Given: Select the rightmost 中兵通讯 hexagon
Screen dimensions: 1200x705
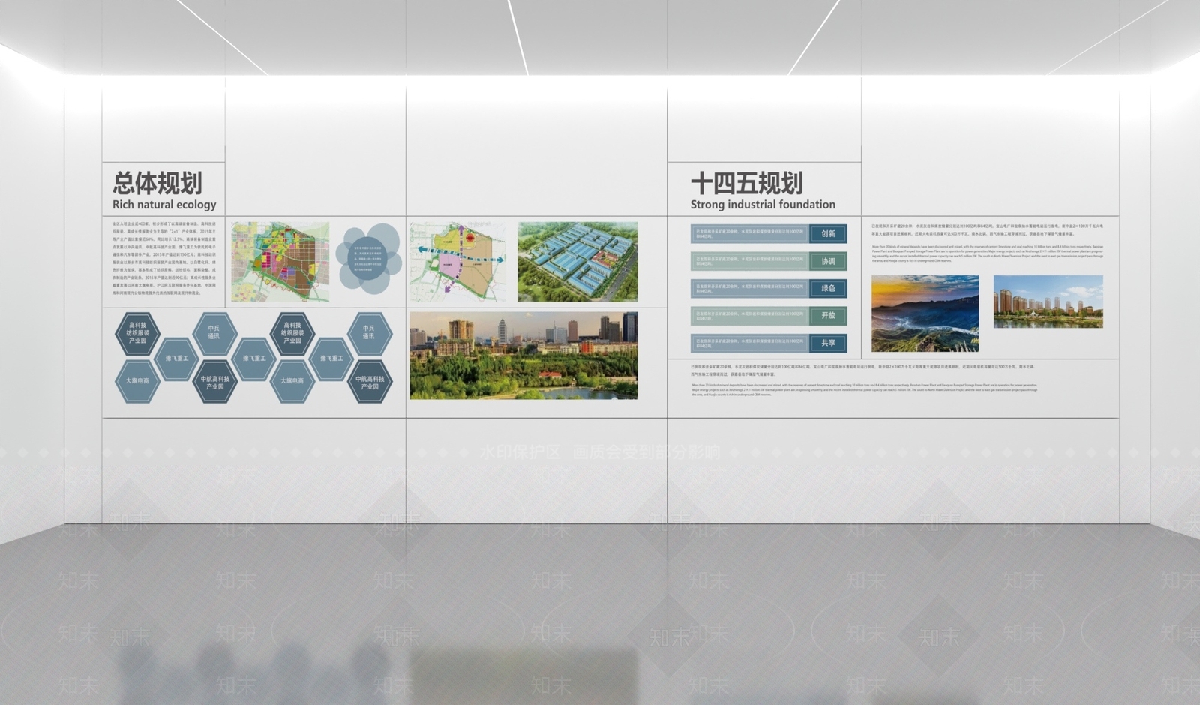Looking at the screenshot, I should pyautogui.click(x=369, y=333).
